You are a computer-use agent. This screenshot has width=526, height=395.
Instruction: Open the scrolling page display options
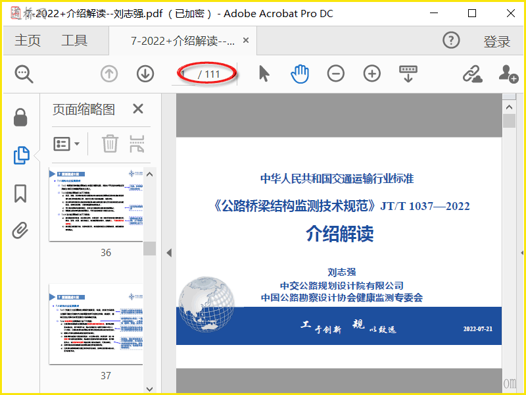tap(408, 74)
